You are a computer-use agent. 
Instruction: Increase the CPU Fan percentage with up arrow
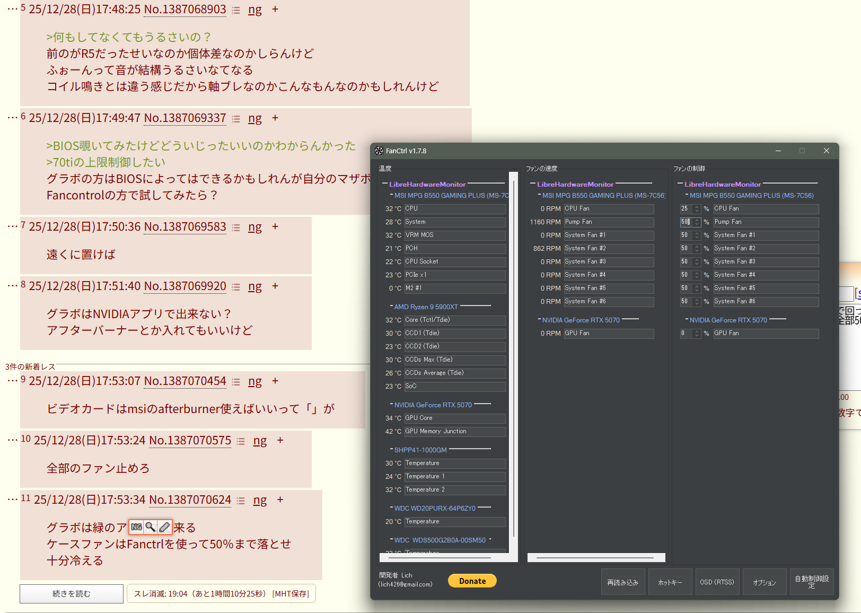point(697,207)
